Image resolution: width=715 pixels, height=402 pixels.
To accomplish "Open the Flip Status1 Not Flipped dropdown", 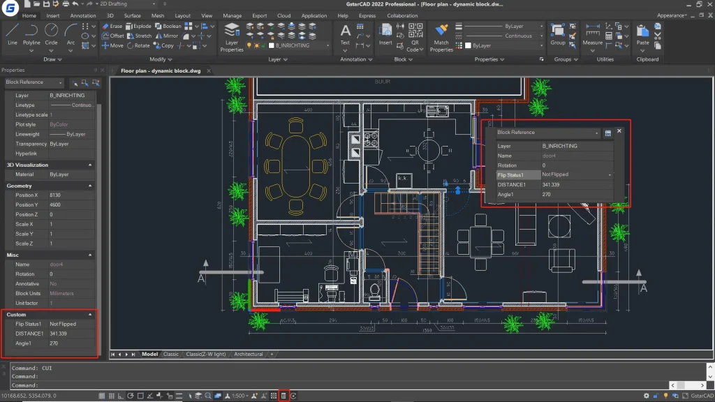I will [610, 175].
